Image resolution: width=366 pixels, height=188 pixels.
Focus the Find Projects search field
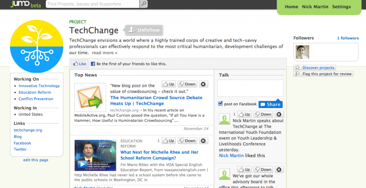coord(93,4)
